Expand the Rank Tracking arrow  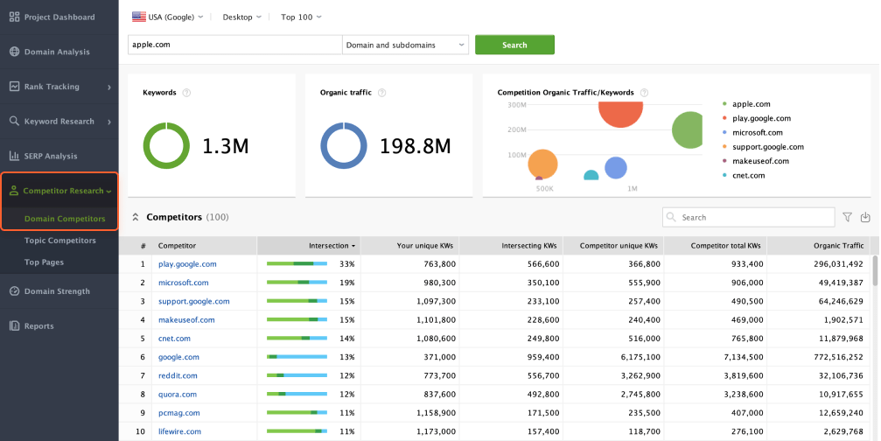point(109,87)
